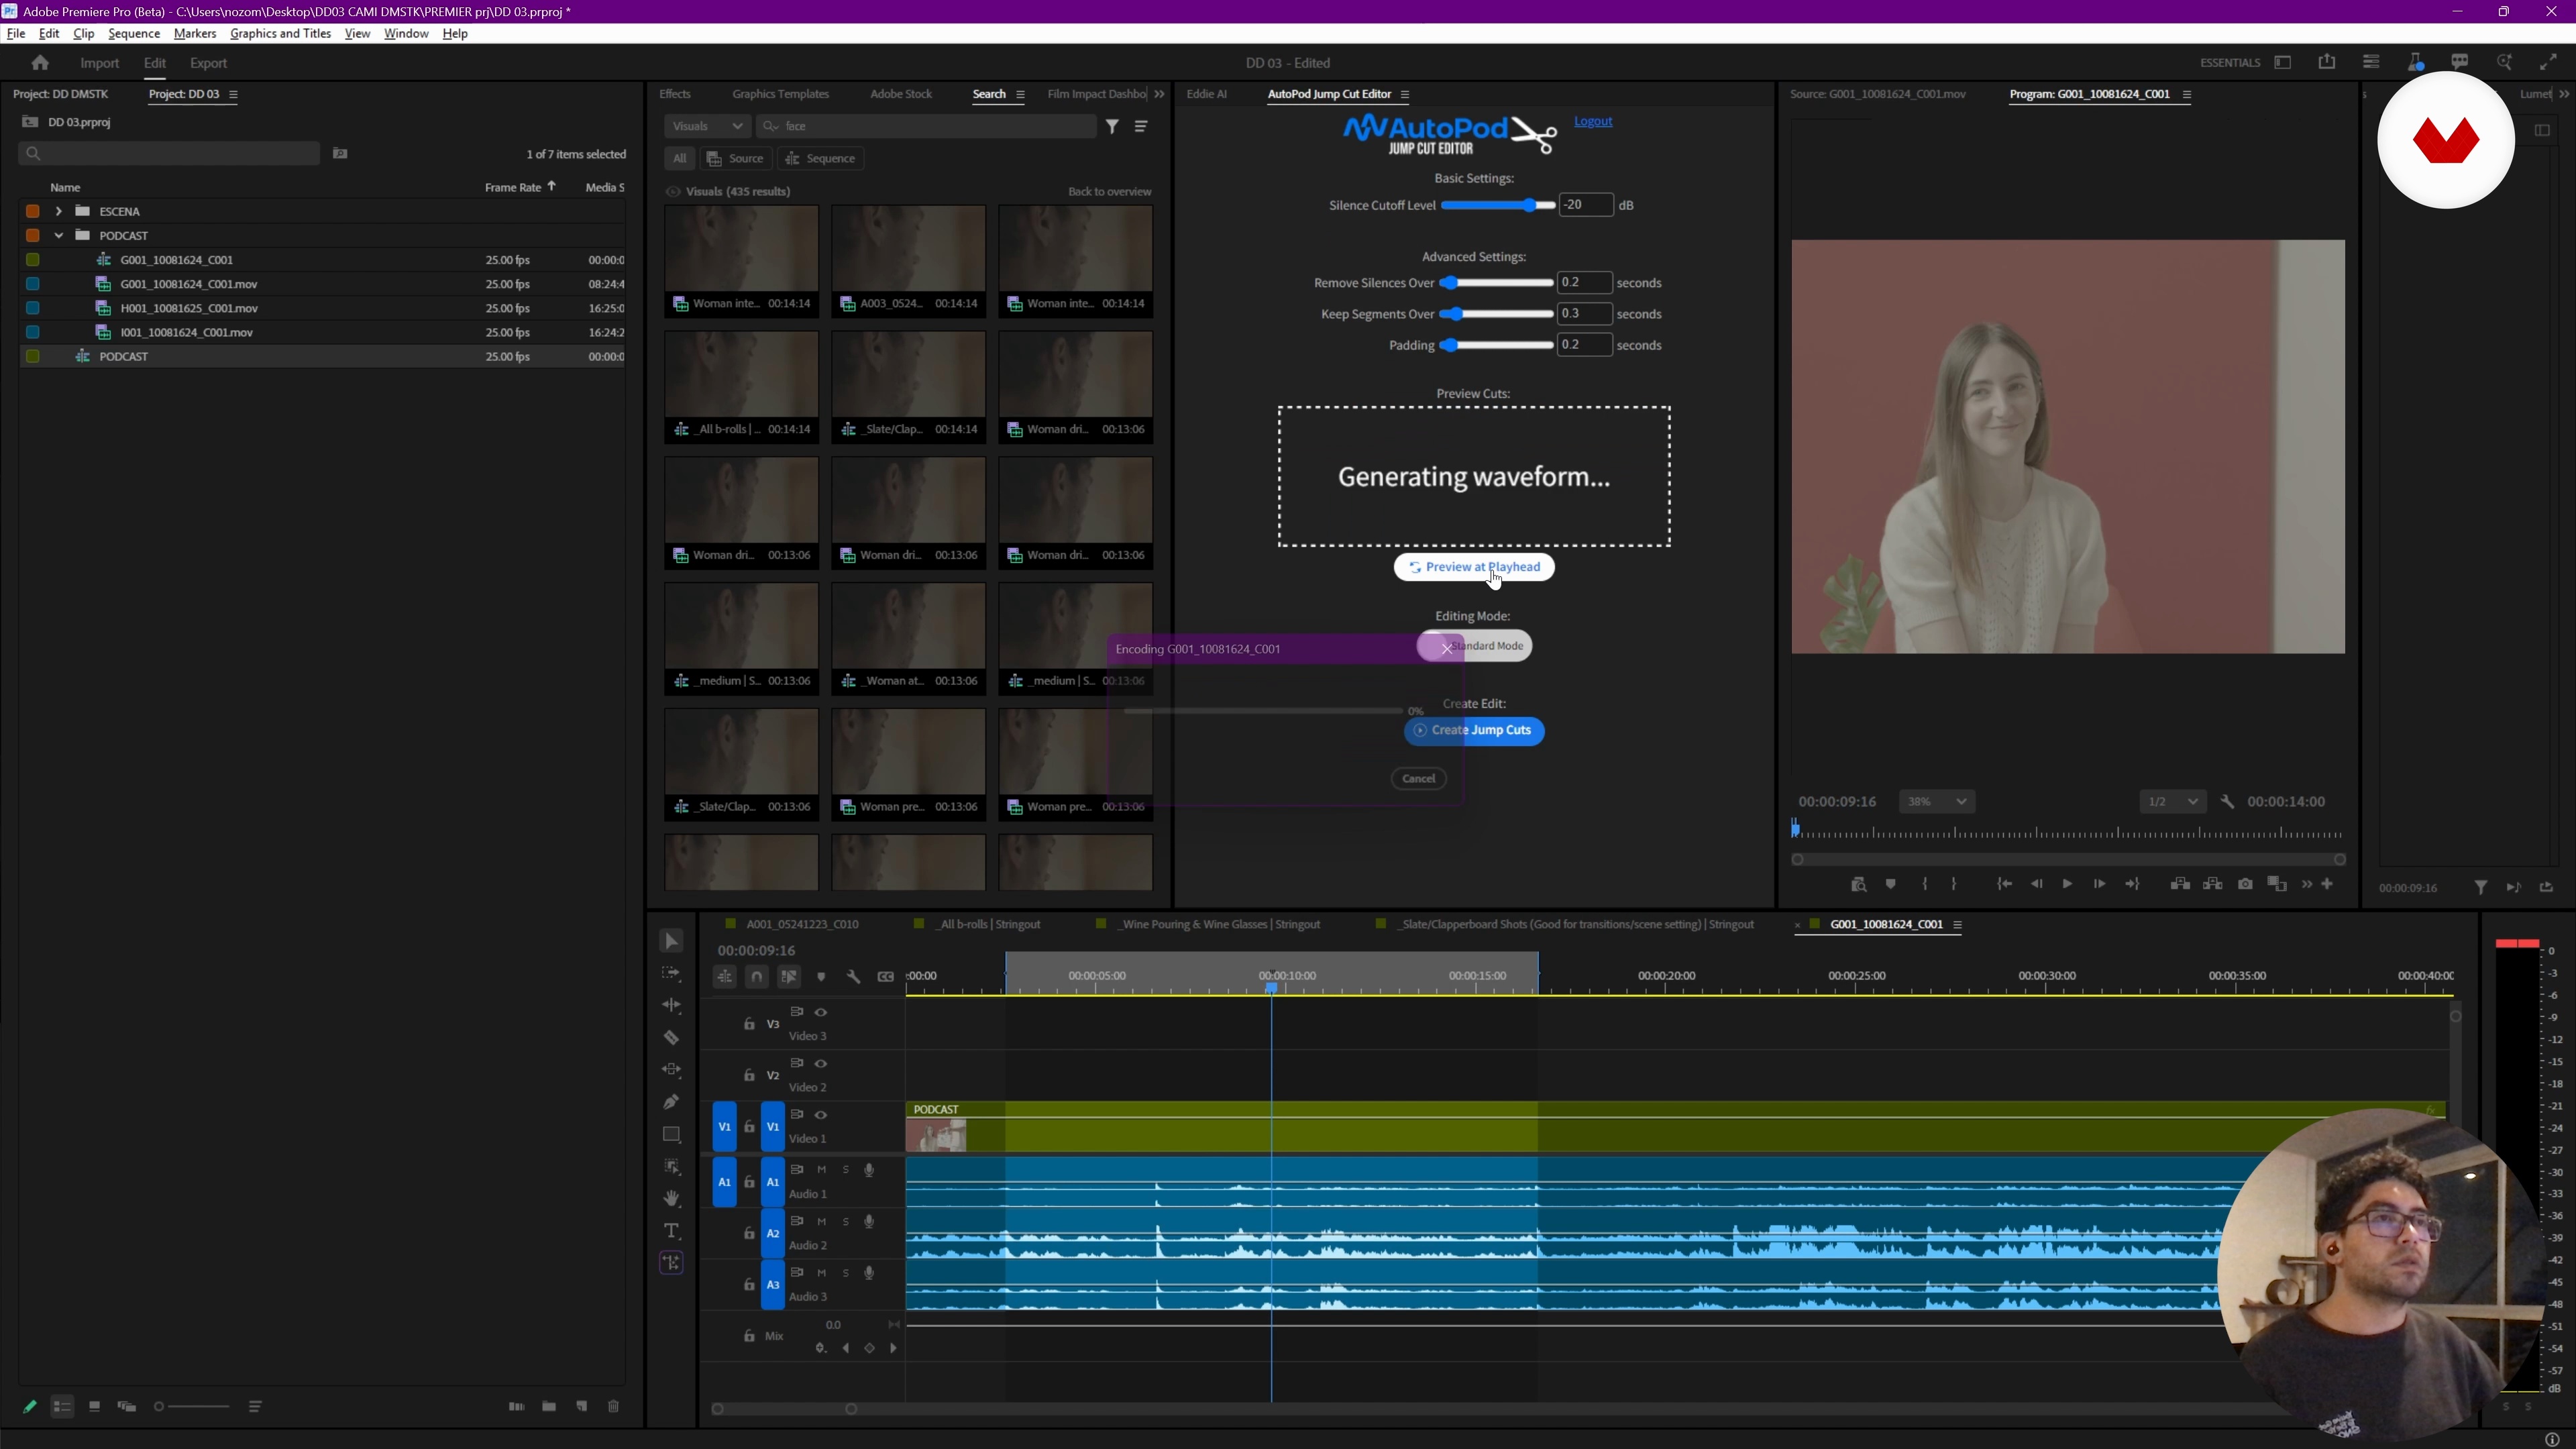This screenshot has width=2576, height=1449.
Task: Switch to the Graphics Templates tab
Action: pos(780,94)
